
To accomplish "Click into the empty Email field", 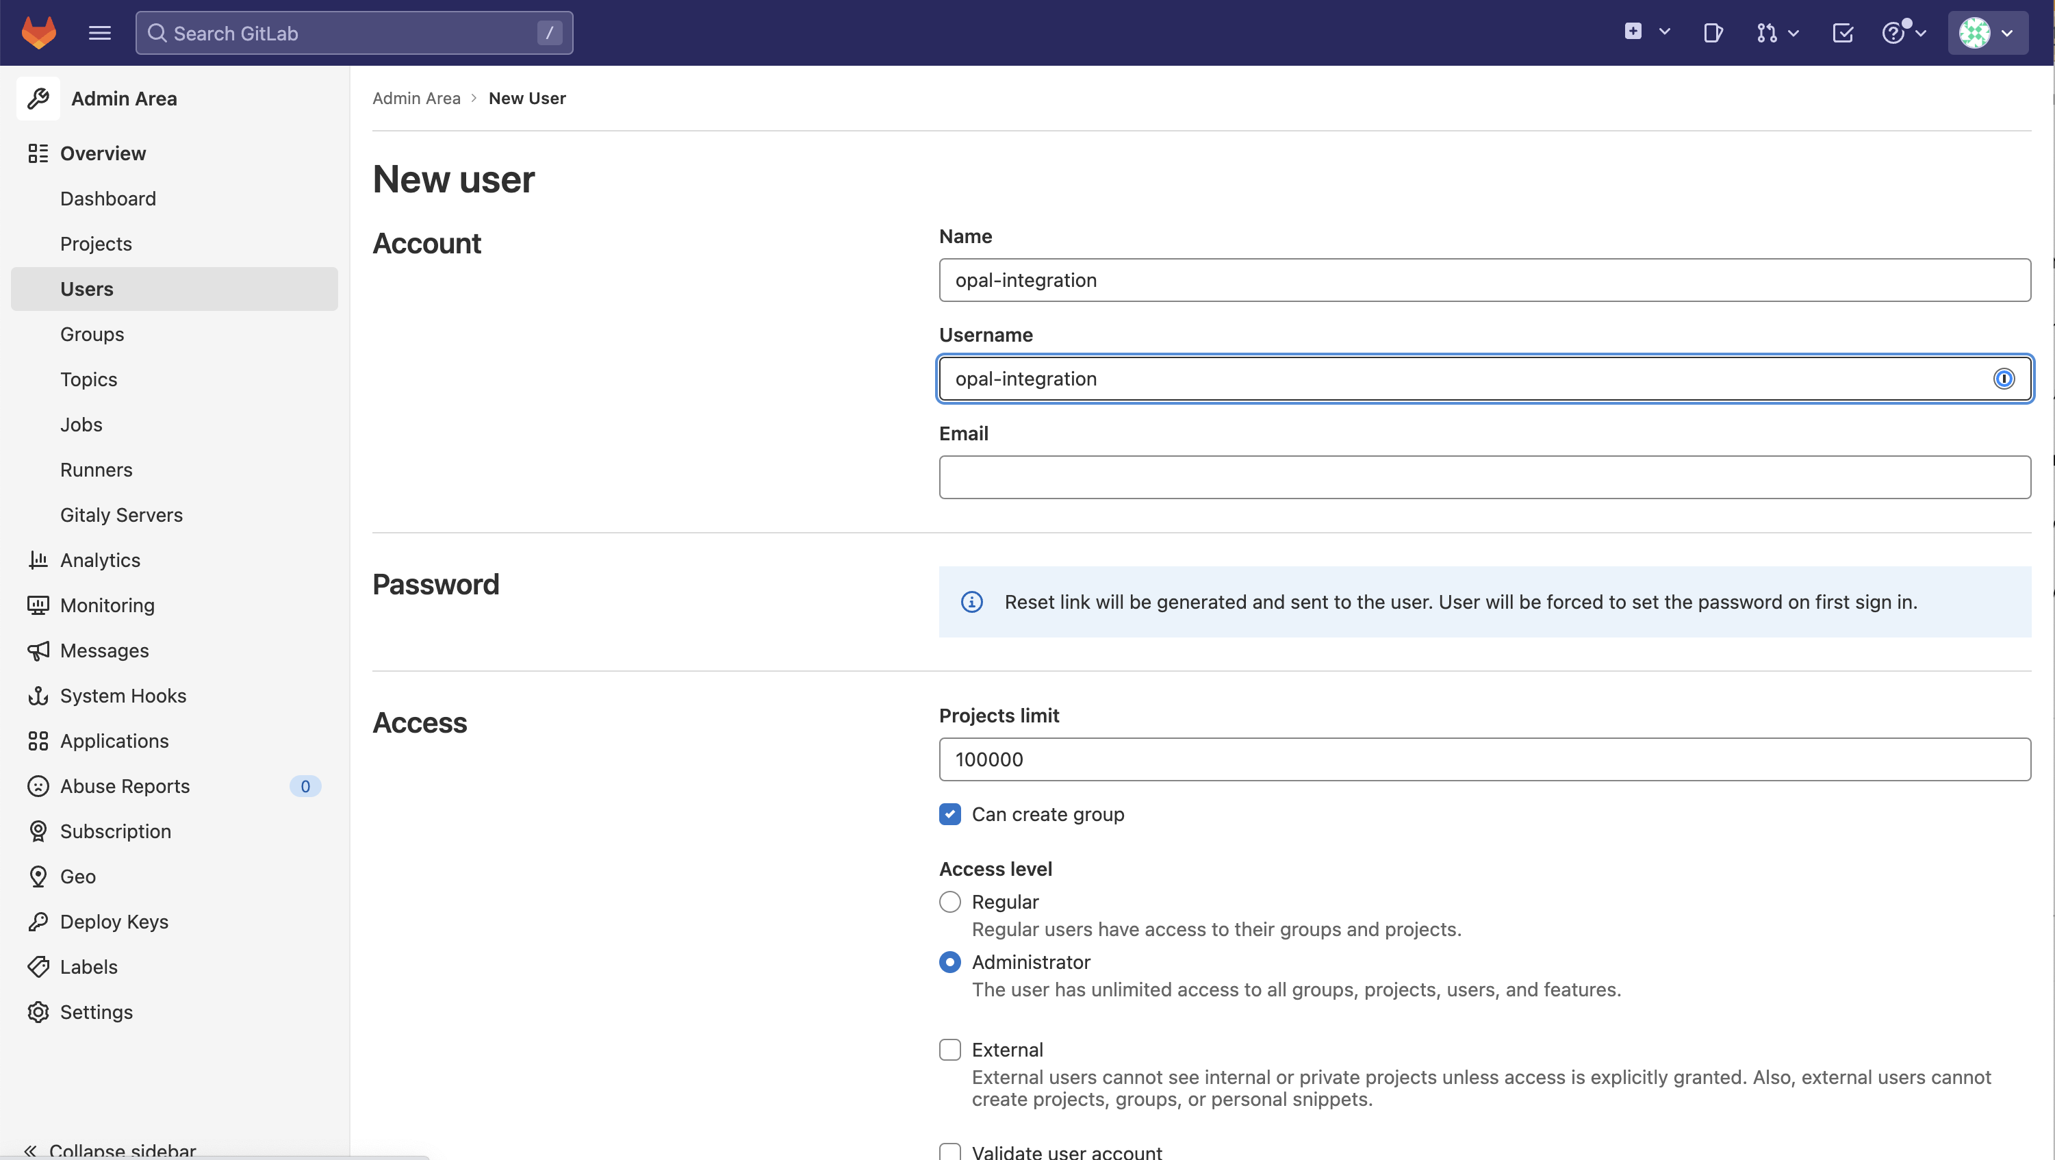I will pyautogui.click(x=1484, y=477).
